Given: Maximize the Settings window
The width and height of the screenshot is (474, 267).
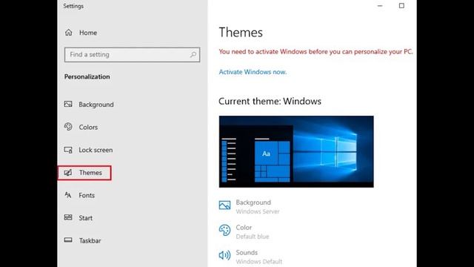Looking at the screenshot, I should (x=401, y=6).
